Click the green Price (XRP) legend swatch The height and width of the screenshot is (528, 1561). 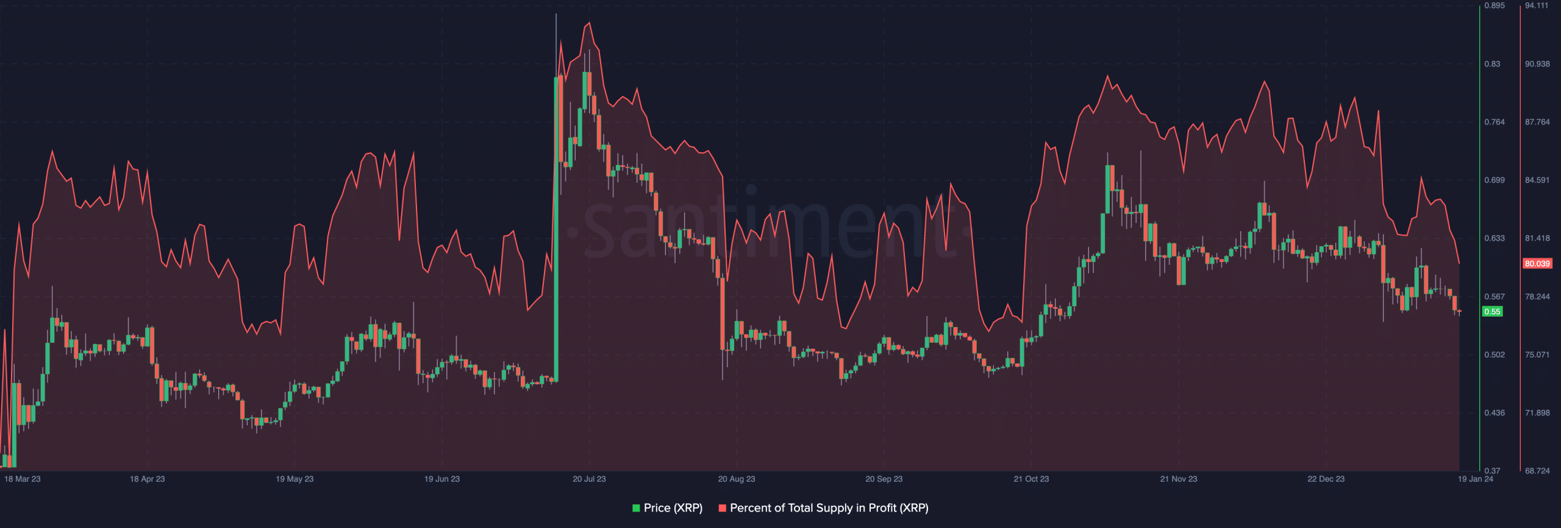click(x=636, y=508)
